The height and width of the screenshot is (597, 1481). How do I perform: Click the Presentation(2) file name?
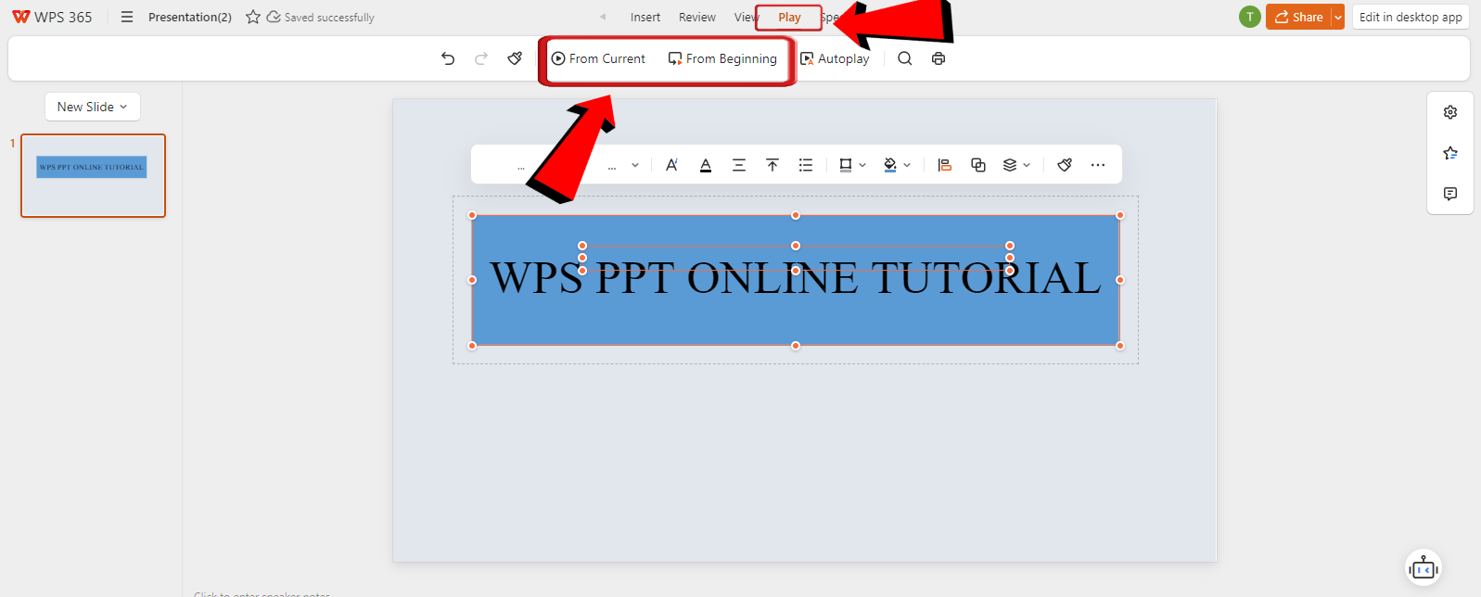tap(190, 17)
